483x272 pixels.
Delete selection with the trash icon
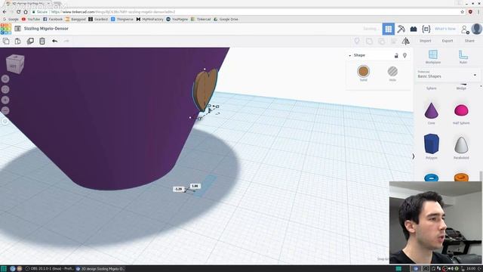[42, 41]
